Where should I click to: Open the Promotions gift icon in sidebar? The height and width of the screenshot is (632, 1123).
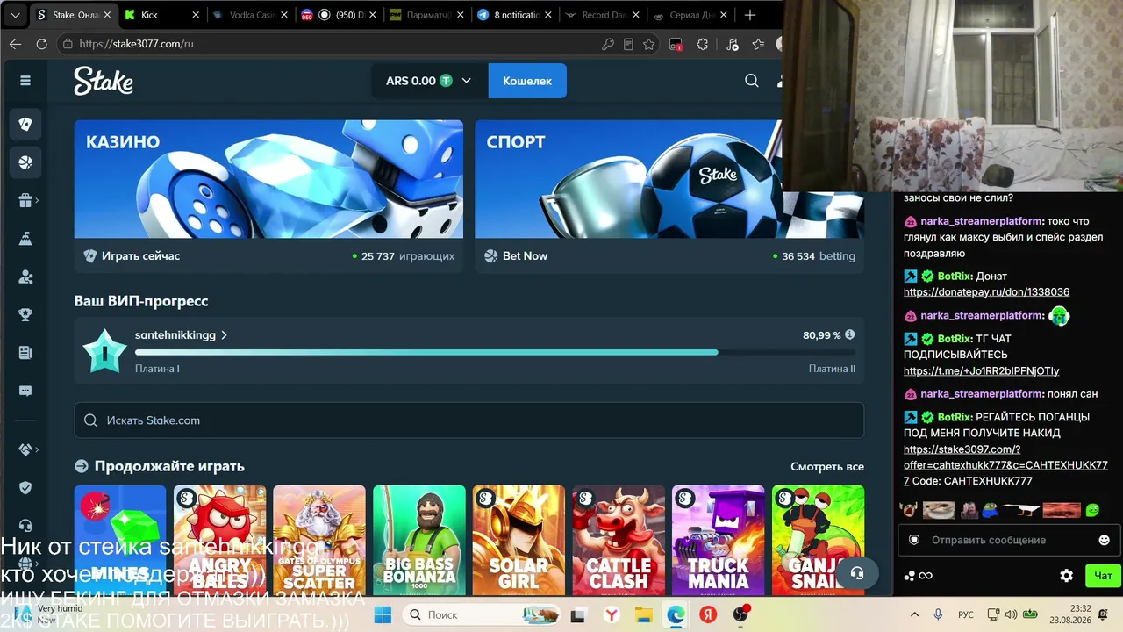(25, 200)
